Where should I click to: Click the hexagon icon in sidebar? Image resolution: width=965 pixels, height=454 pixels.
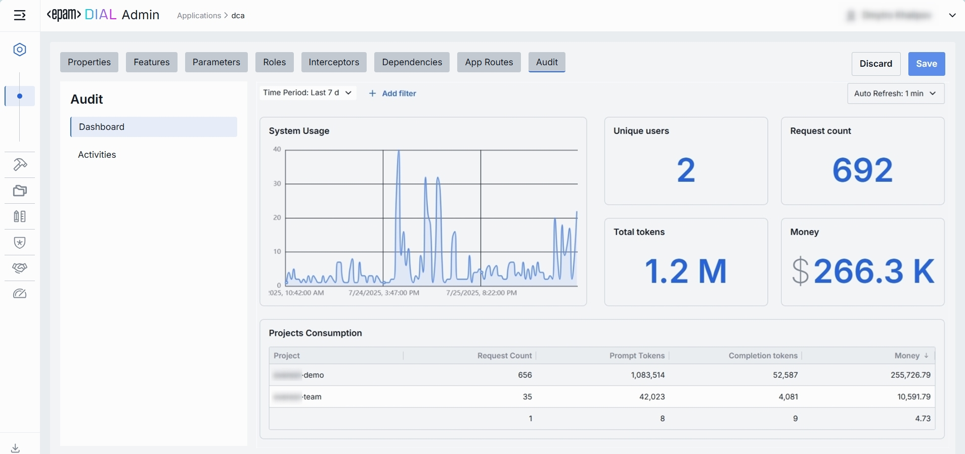20,50
